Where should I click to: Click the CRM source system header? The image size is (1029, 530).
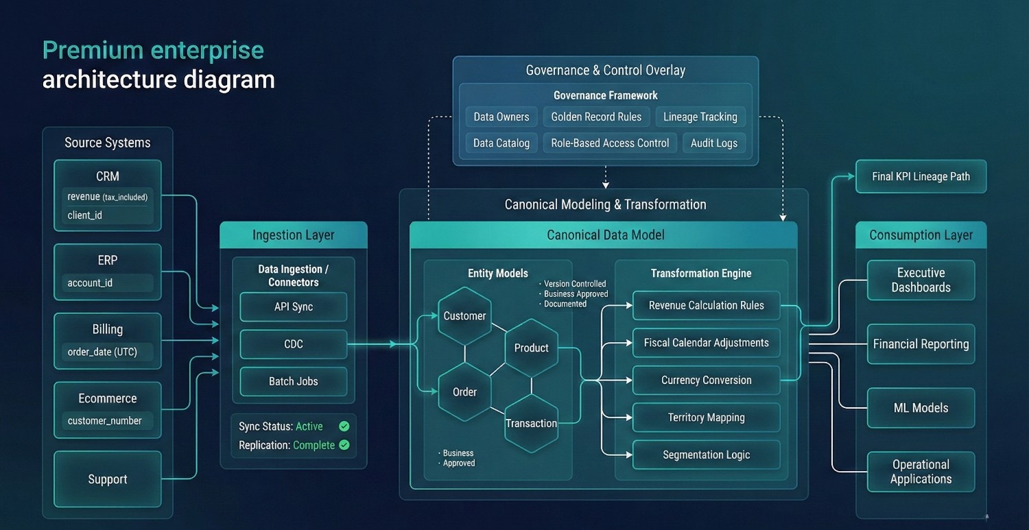tap(108, 176)
